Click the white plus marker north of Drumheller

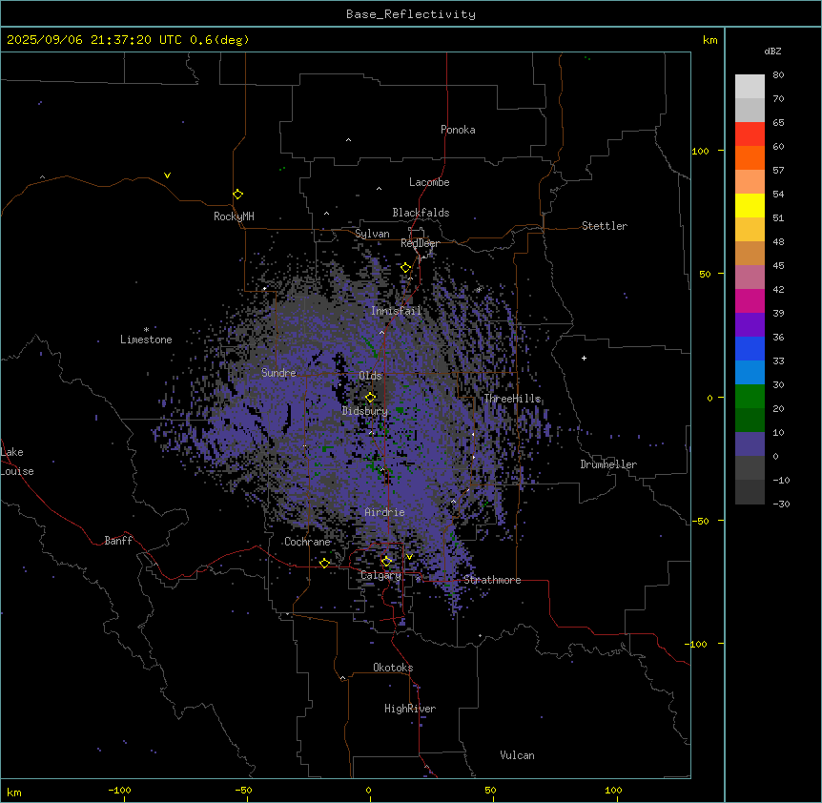(584, 358)
